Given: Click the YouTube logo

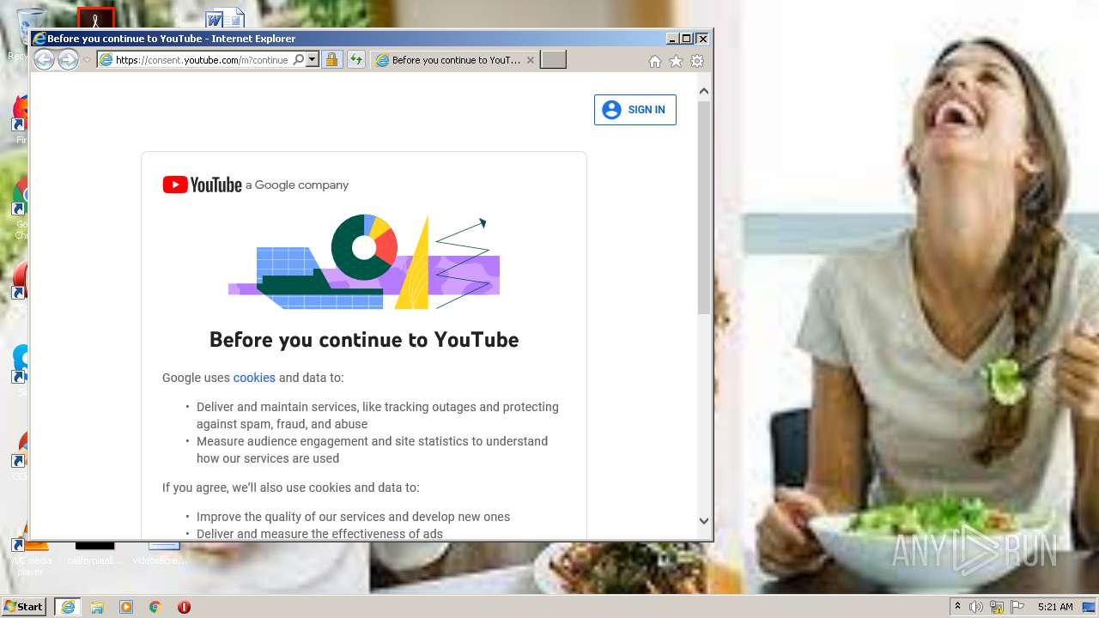Looking at the screenshot, I should pyautogui.click(x=202, y=185).
